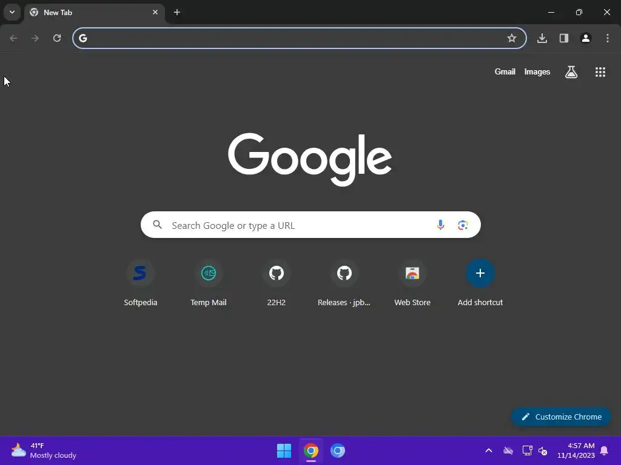Open the Google apps grid
Viewport: 621px width, 465px height.
(600, 71)
